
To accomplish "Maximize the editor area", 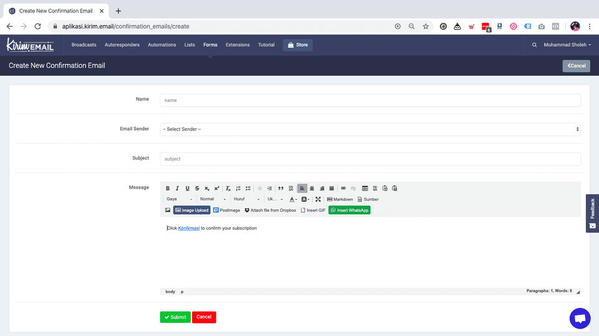I will click(x=318, y=199).
